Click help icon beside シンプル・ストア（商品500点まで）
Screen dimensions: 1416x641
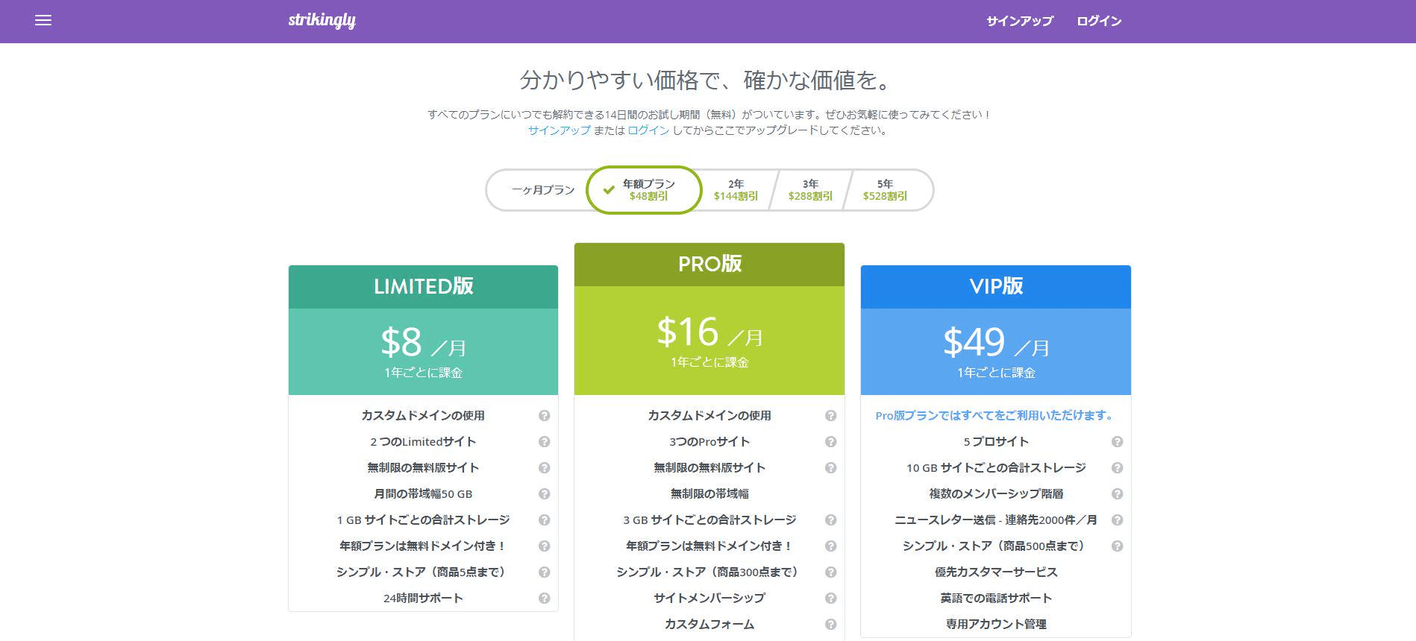click(x=1118, y=546)
